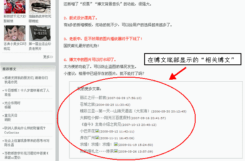
Task: Click the image icon after 求婚！求婚！求婚！
Action: pyautogui.click(x=116, y=144)
